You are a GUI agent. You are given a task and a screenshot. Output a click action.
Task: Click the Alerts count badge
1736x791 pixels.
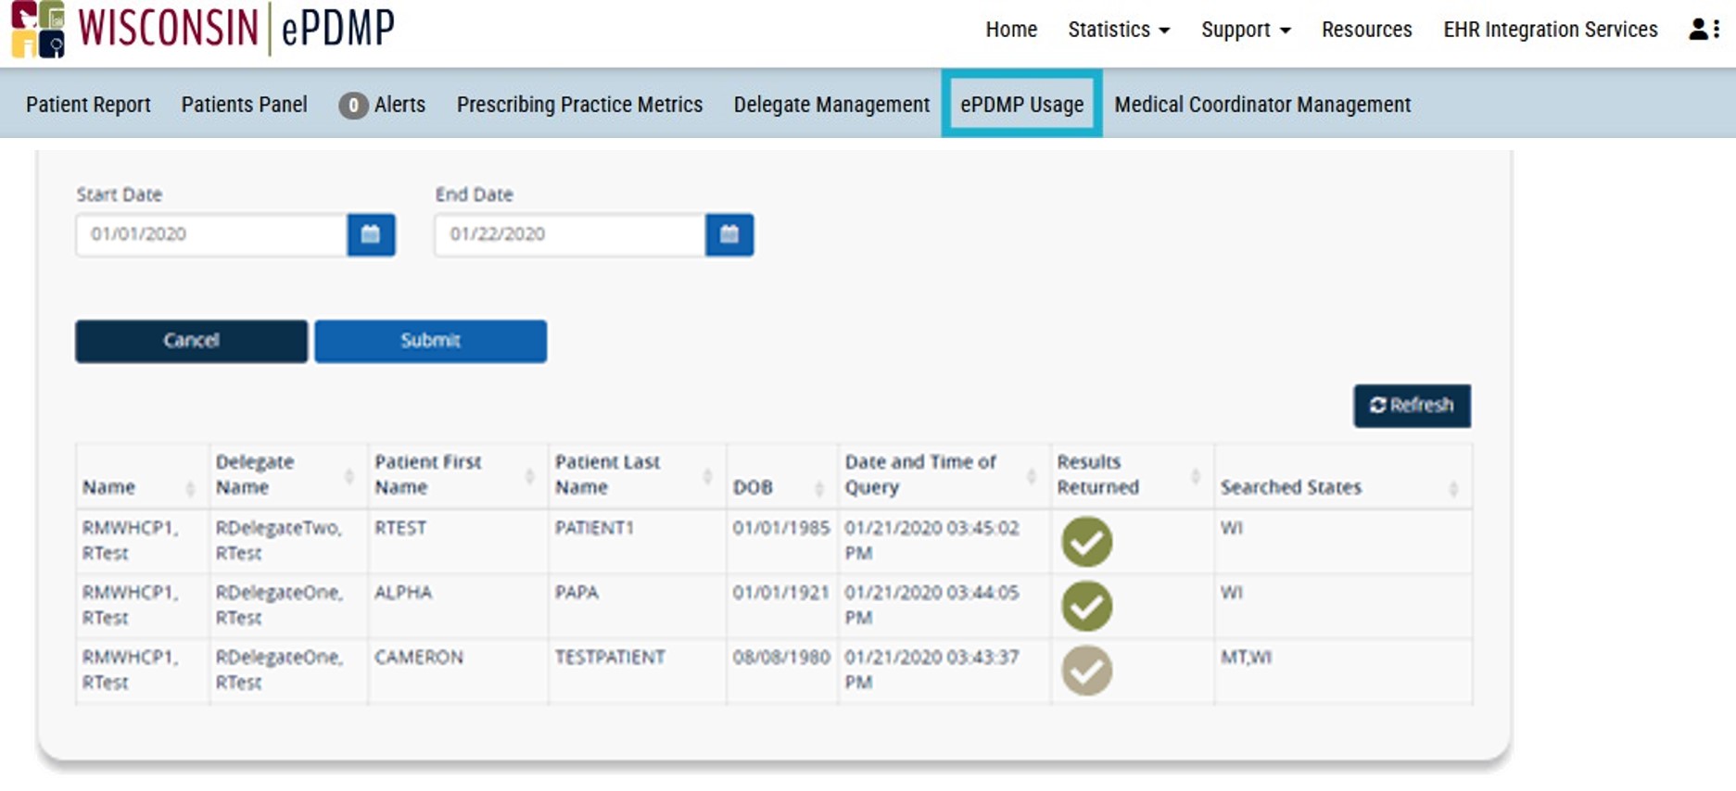(x=353, y=106)
